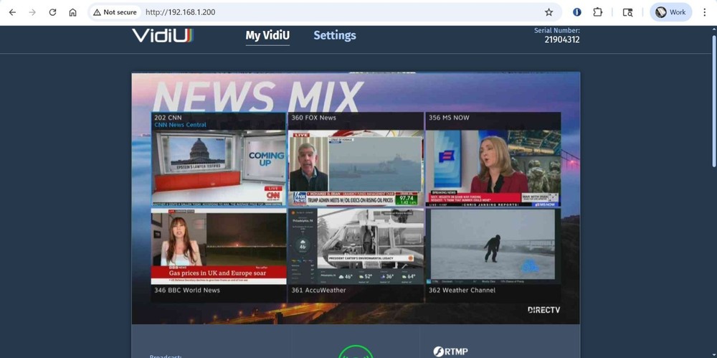
Task: Click the browser back arrow
Action: click(12, 12)
